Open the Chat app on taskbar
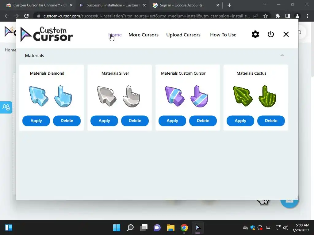The image size is (314, 235). pyautogui.click(x=157, y=228)
